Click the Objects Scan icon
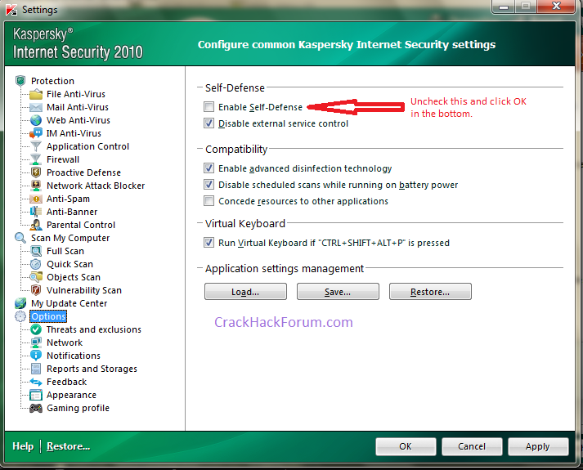 point(36,277)
